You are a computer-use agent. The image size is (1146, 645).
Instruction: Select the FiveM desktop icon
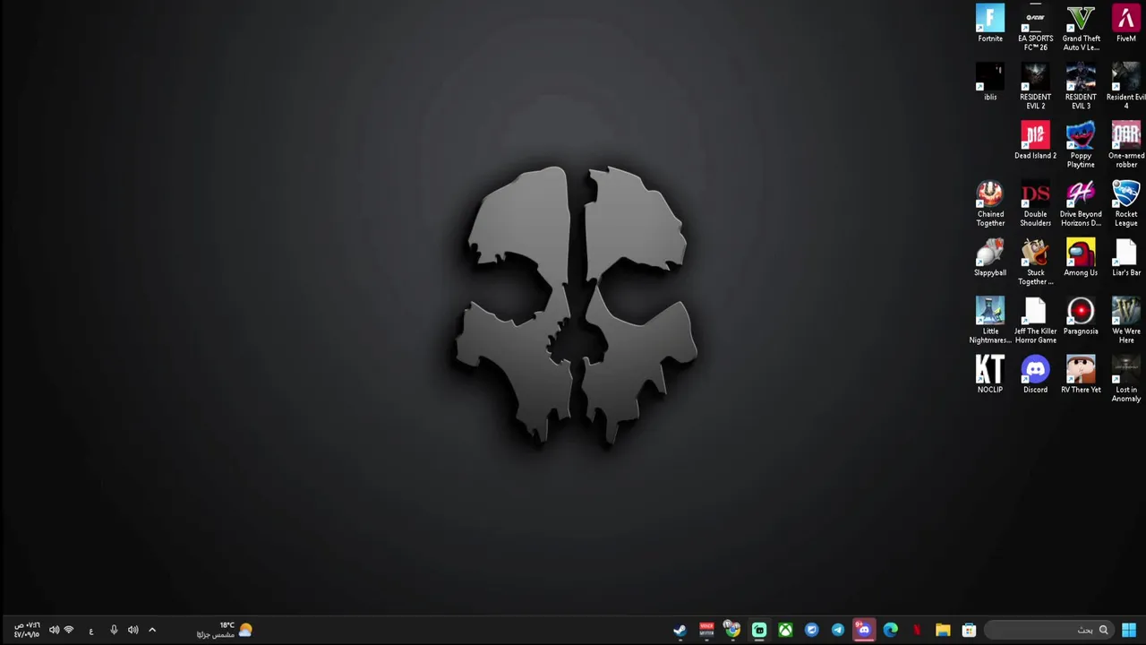pyautogui.click(x=1125, y=24)
